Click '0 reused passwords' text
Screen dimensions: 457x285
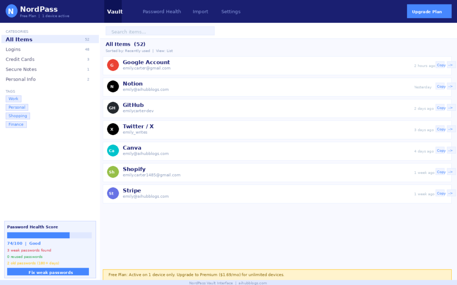click(25, 257)
